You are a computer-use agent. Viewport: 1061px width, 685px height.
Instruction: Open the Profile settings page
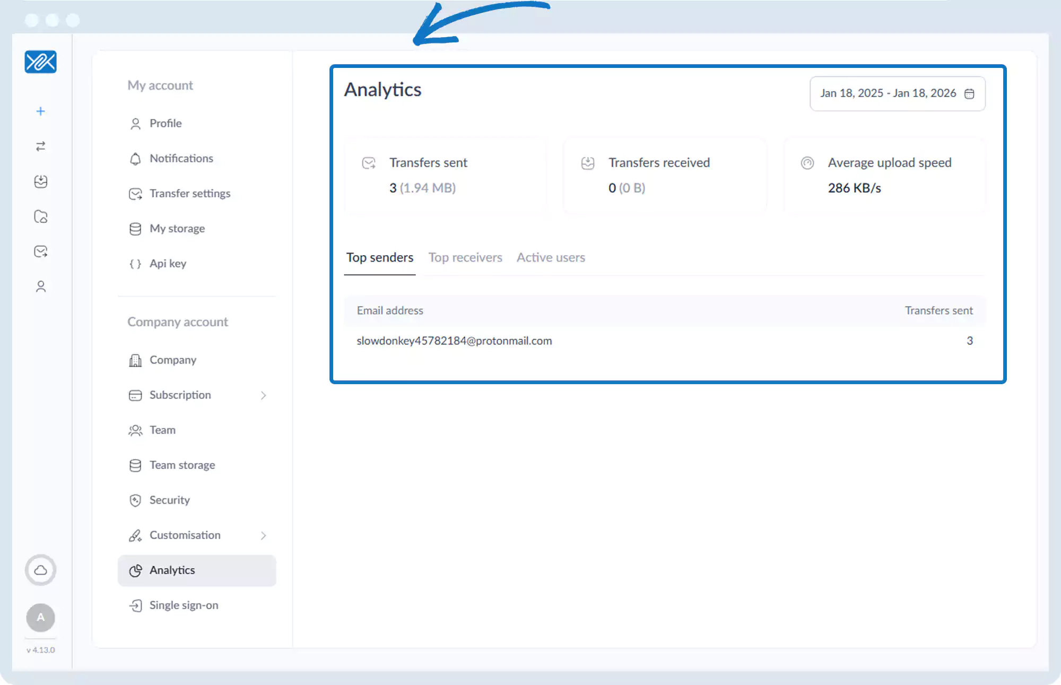click(166, 124)
